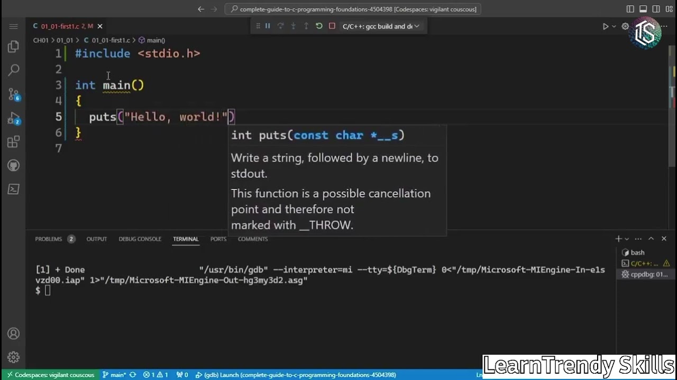Open the C/C++: gcc build configuration dropdown

tap(381, 26)
